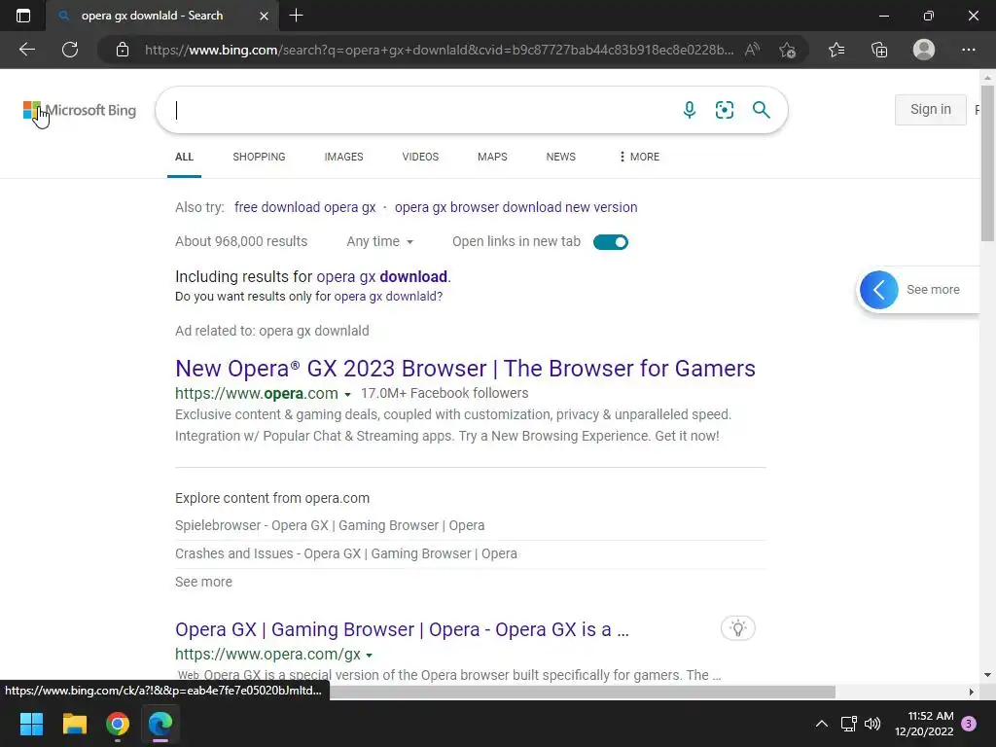The height and width of the screenshot is (747, 996).
Task: Go back to the previous page
Action: (x=27, y=50)
